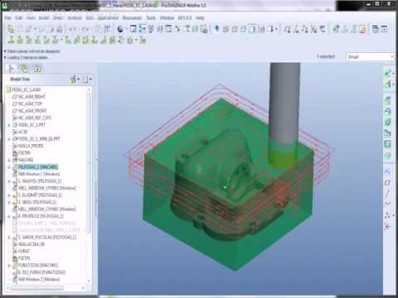Expand the FURATOZAS [MACH01] operation node
Screen dimensions: 398x298
click(9, 266)
